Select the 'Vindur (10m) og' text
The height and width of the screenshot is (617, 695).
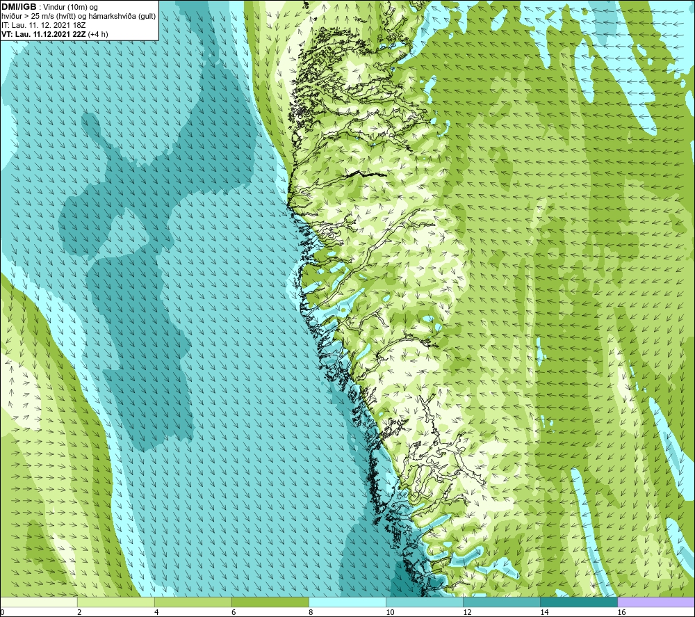coord(70,8)
